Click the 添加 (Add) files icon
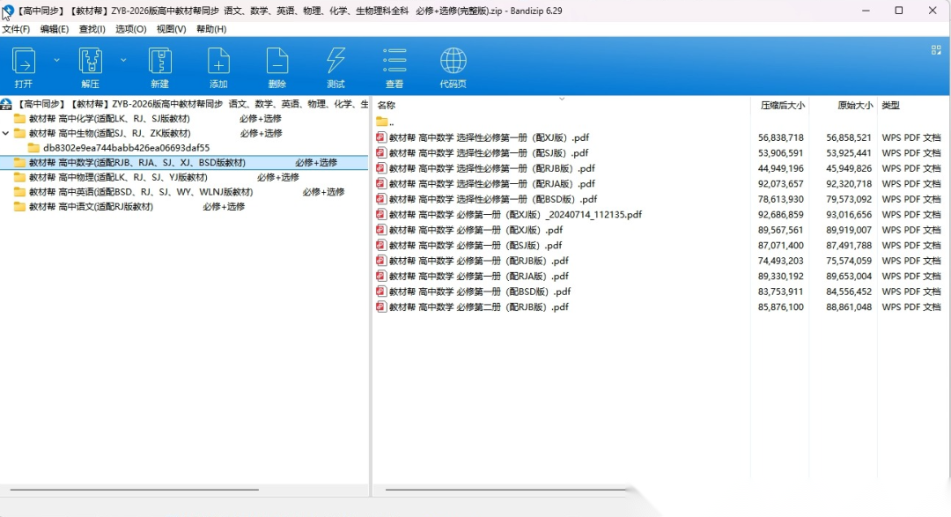 click(x=218, y=62)
